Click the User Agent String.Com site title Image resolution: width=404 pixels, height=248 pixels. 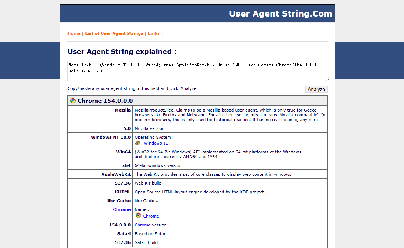(x=280, y=14)
